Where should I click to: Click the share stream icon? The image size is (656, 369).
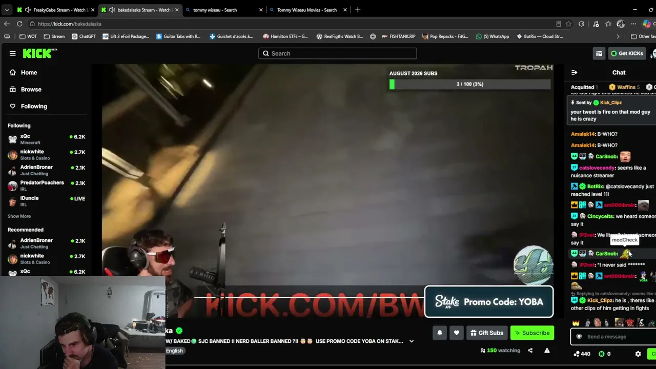530,351
